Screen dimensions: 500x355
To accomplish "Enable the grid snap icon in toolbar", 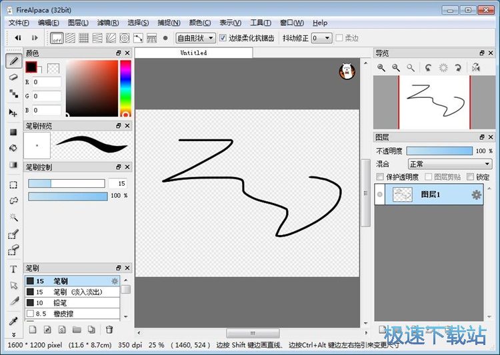I will pos(84,38).
